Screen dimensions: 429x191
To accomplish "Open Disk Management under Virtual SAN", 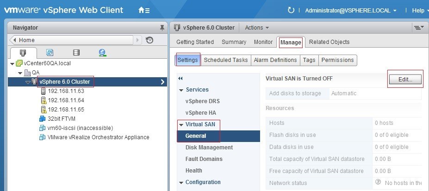I will point(209,148).
